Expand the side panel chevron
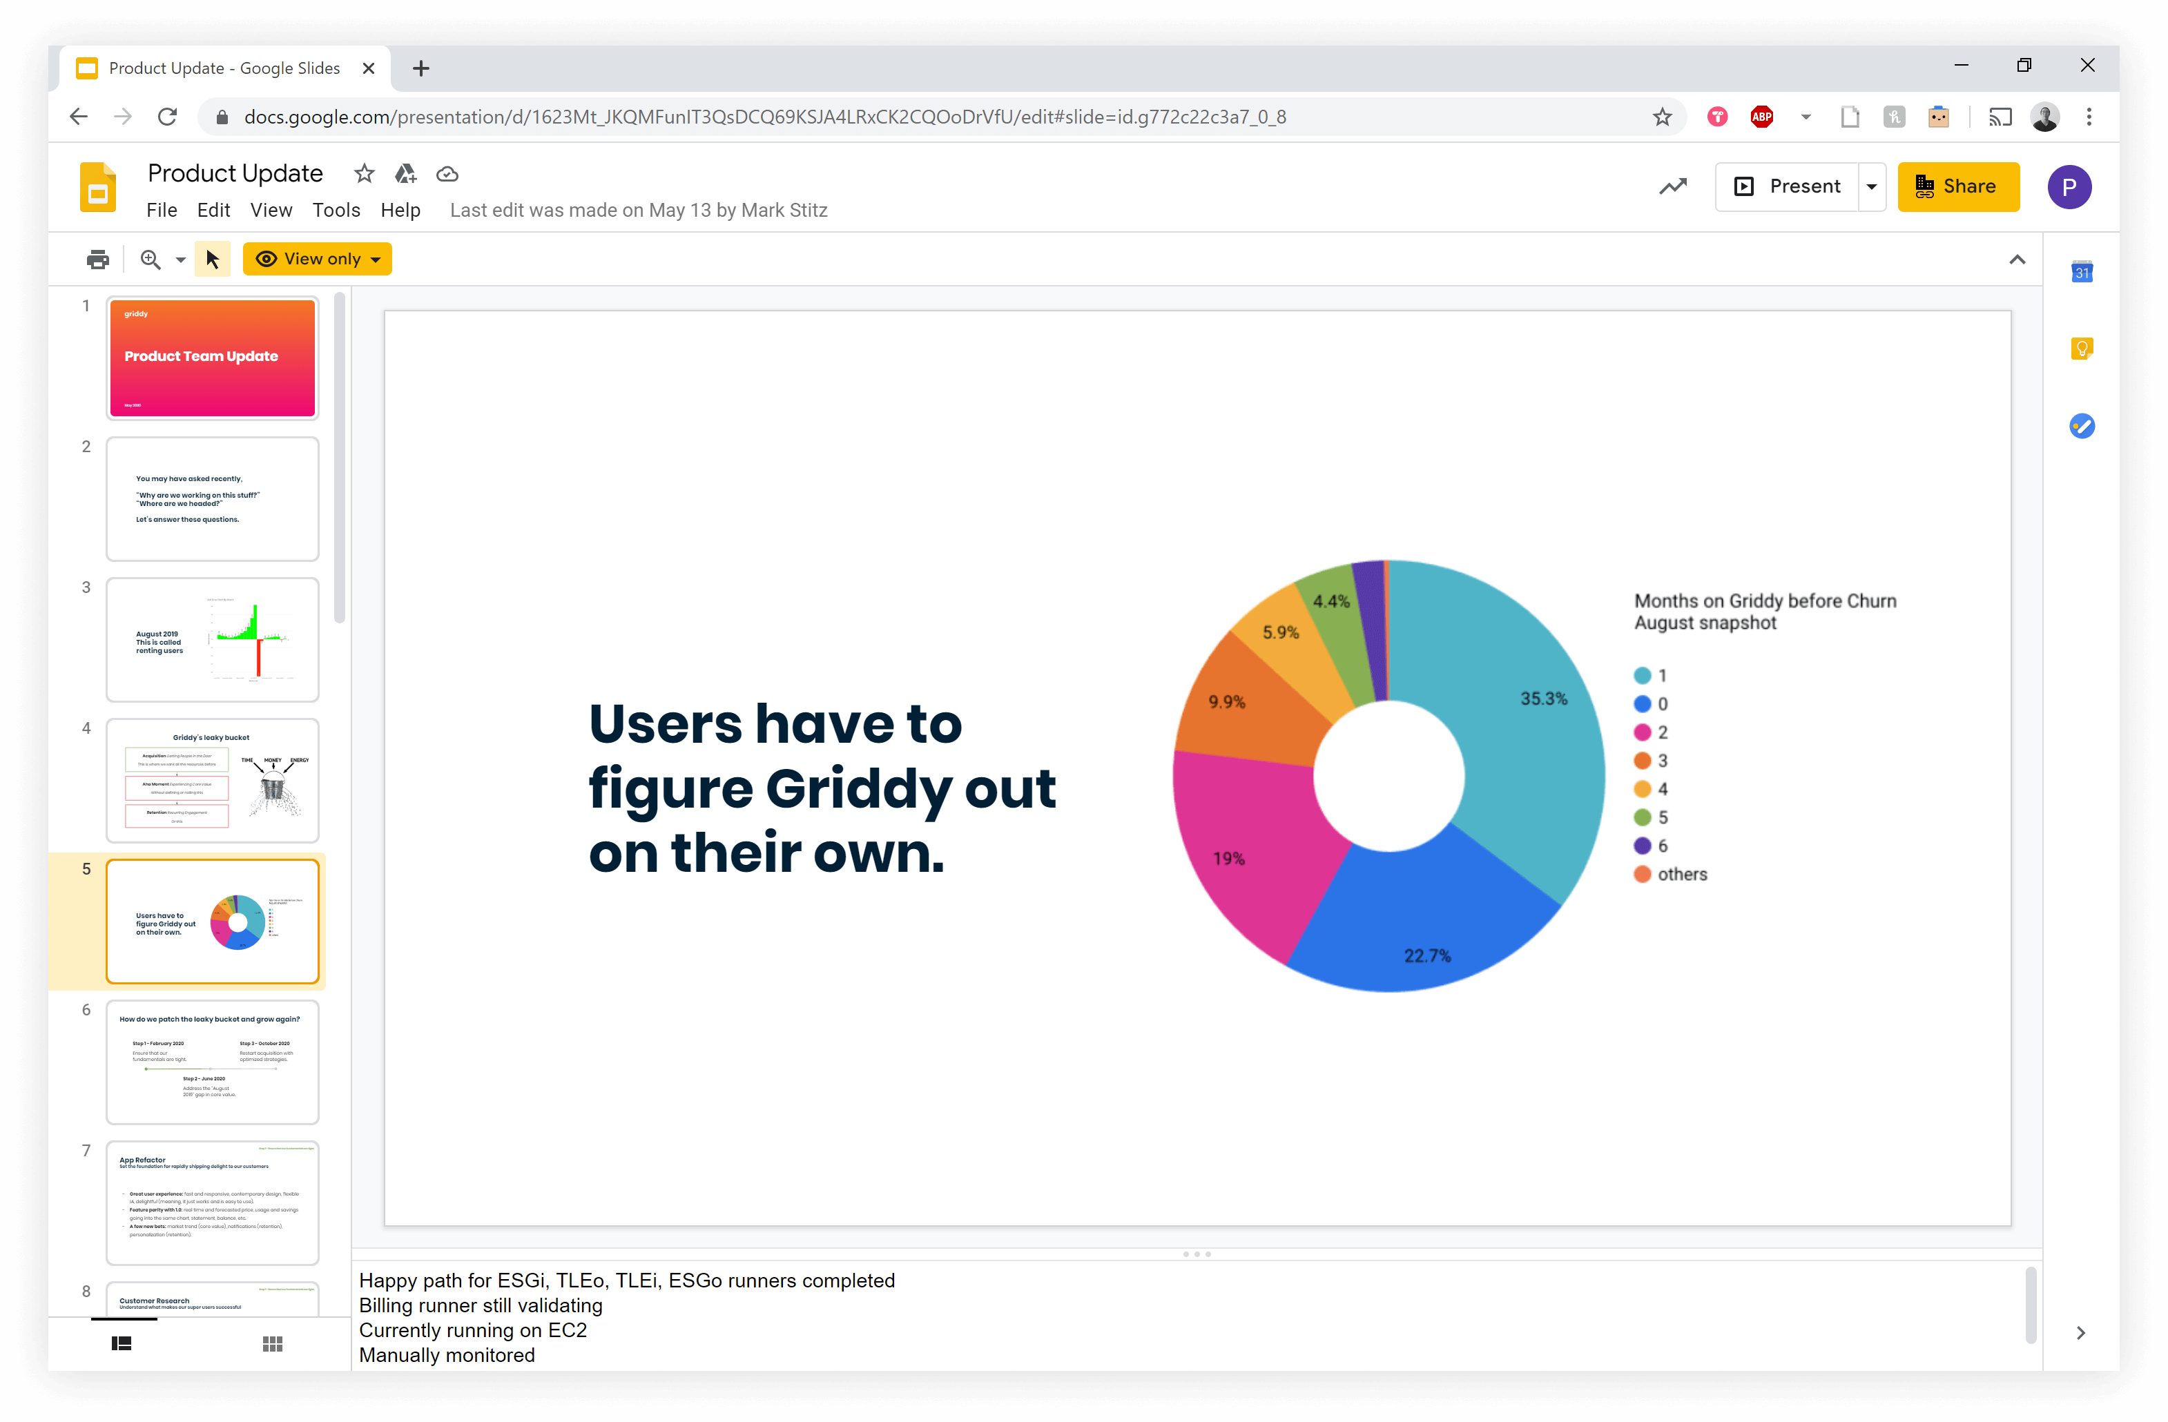The width and height of the screenshot is (2168, 1422). [x=2080, y=1333]
